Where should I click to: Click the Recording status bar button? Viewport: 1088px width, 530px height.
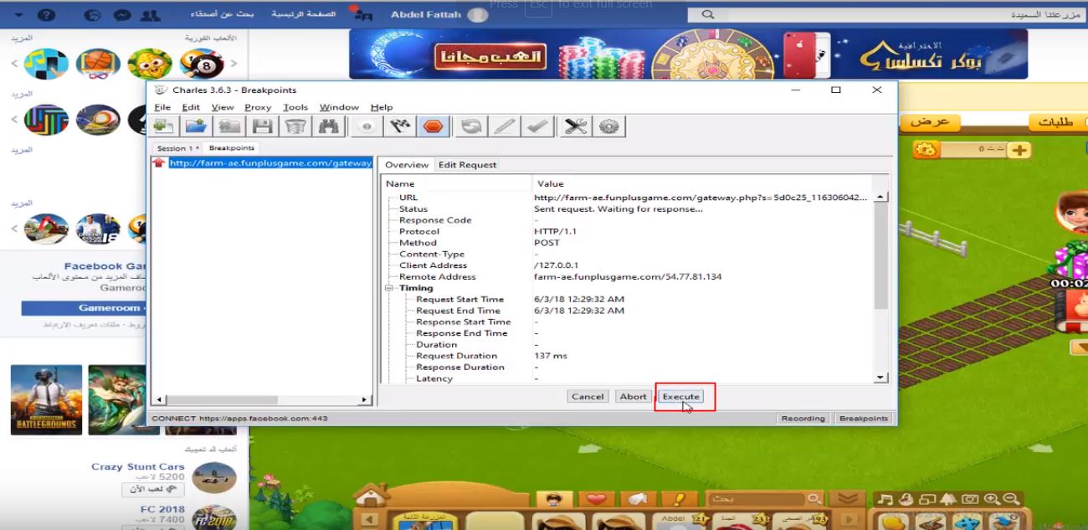[803, 418]
